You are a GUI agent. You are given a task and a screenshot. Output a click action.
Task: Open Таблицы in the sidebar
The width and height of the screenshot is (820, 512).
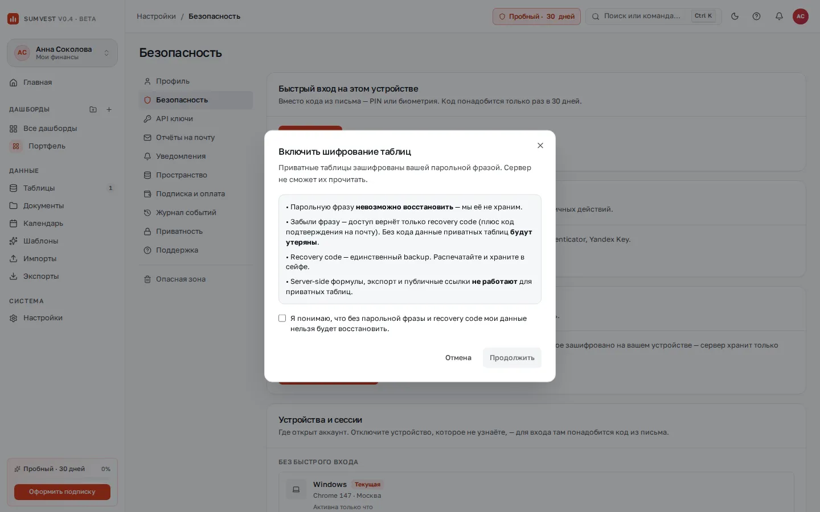pyautogui.click(x=62, y=188)
